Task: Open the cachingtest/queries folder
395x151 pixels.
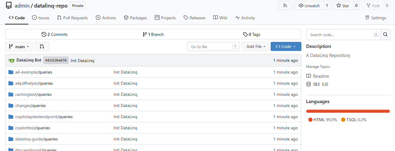Action: click(33, 95)
